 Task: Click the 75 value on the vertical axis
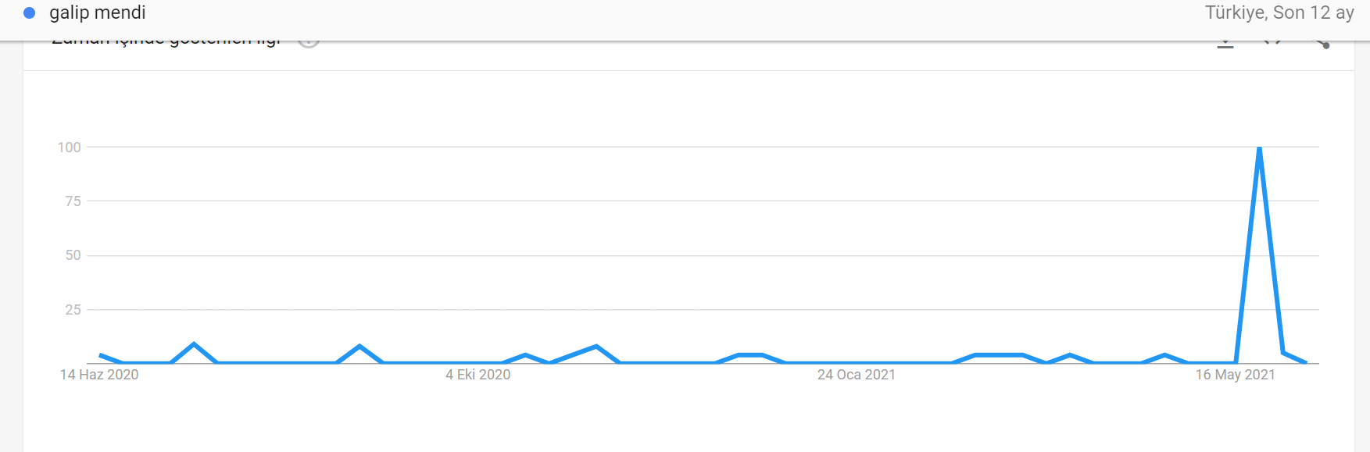coord(73,201)
